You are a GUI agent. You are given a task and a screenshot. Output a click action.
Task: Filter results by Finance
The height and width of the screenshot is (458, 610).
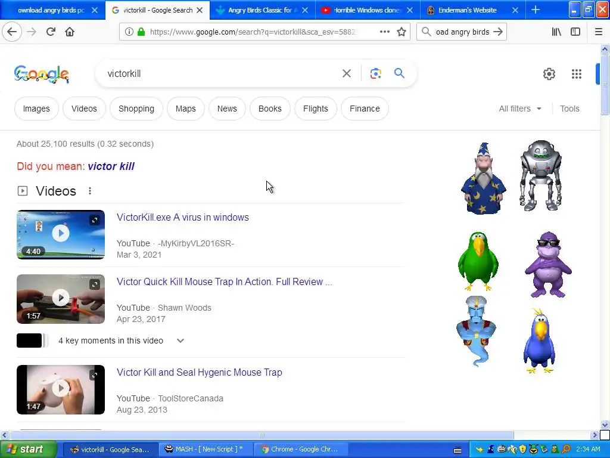click(365, 109)
